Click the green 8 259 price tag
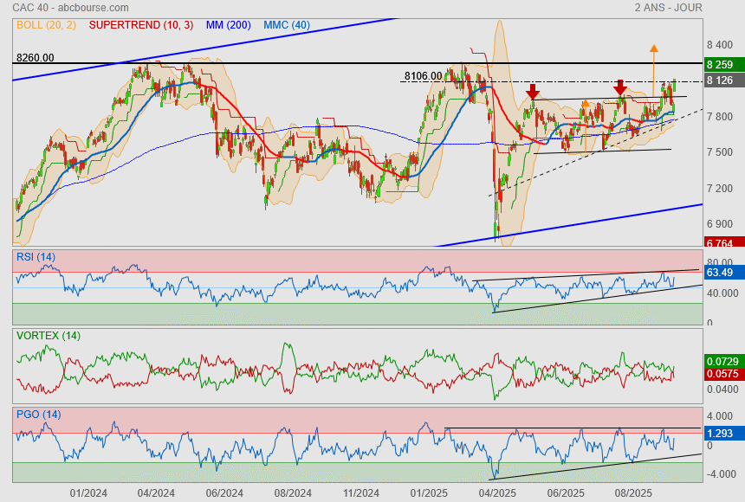 (x=721, y=64)
